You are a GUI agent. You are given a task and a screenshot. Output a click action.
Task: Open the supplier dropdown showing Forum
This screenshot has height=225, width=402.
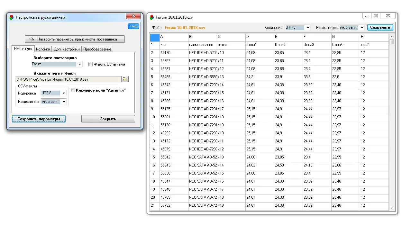79,64
